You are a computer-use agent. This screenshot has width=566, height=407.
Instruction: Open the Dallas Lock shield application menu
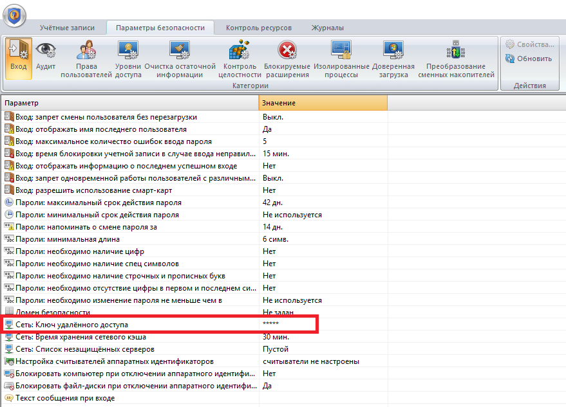pyautogui.click(x=14, y=15)
